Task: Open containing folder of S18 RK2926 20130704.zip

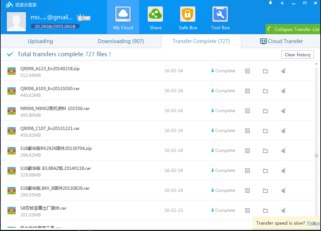Action: click(x=265, y=151)
